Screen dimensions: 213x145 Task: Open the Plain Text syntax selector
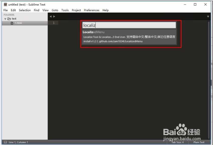pos(199,142)
